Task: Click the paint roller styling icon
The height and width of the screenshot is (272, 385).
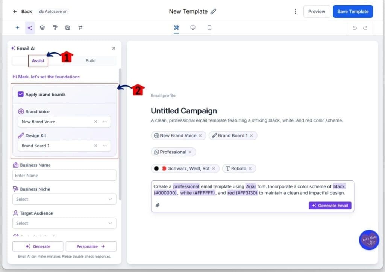Action: (x=55, y=27)
